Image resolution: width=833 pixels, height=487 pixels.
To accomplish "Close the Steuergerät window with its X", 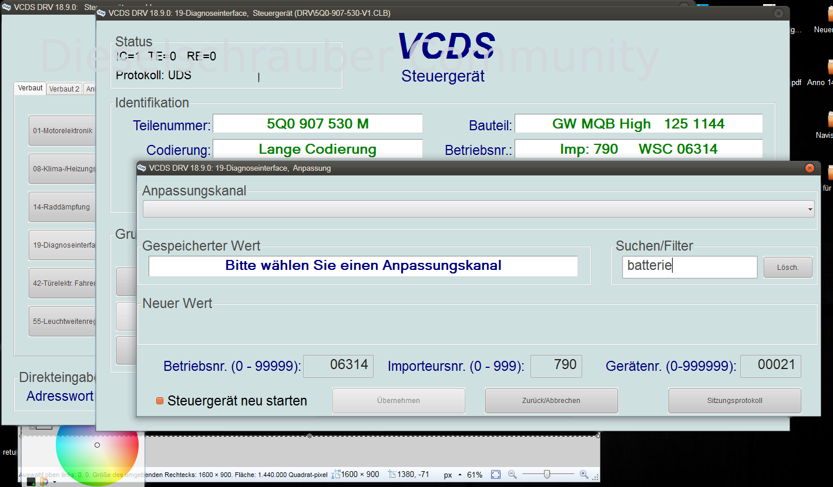I will (x=779, y=13).
